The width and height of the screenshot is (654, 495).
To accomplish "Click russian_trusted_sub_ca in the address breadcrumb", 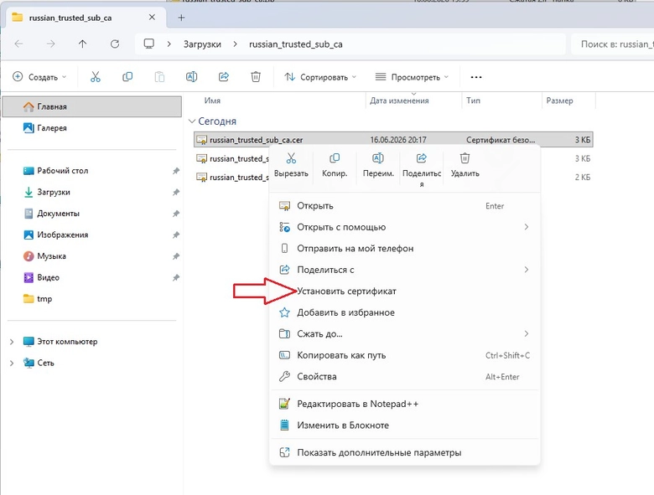I will (x=296, y=44).
